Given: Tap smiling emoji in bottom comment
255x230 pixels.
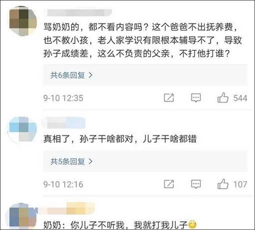Looking at the screenshot, I should (x=192, y=224).
